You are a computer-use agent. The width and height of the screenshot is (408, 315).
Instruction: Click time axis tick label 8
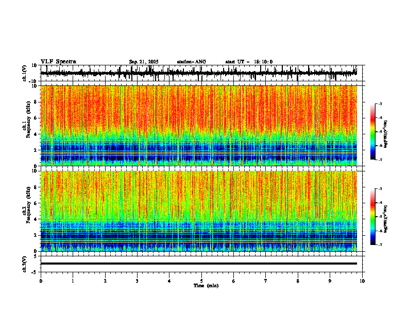point(298,281)
